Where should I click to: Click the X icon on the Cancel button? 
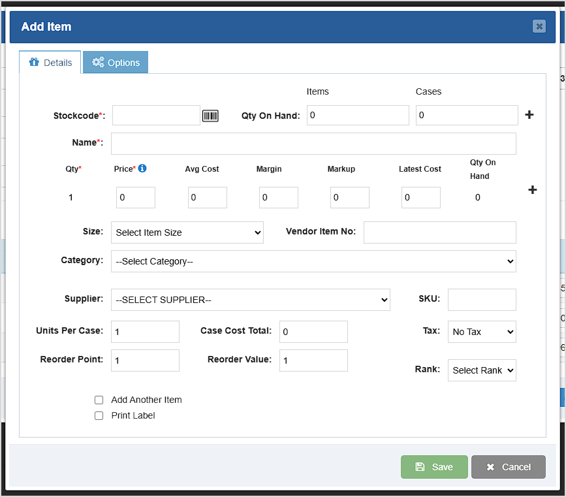(x=491, y=466)
